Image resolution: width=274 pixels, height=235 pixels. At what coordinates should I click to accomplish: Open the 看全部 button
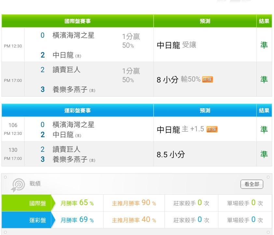click(252, 184)
